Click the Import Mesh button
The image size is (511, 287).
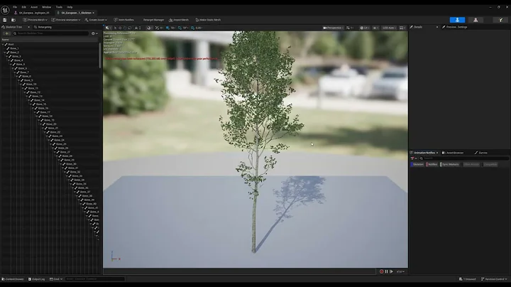point(179,20)
